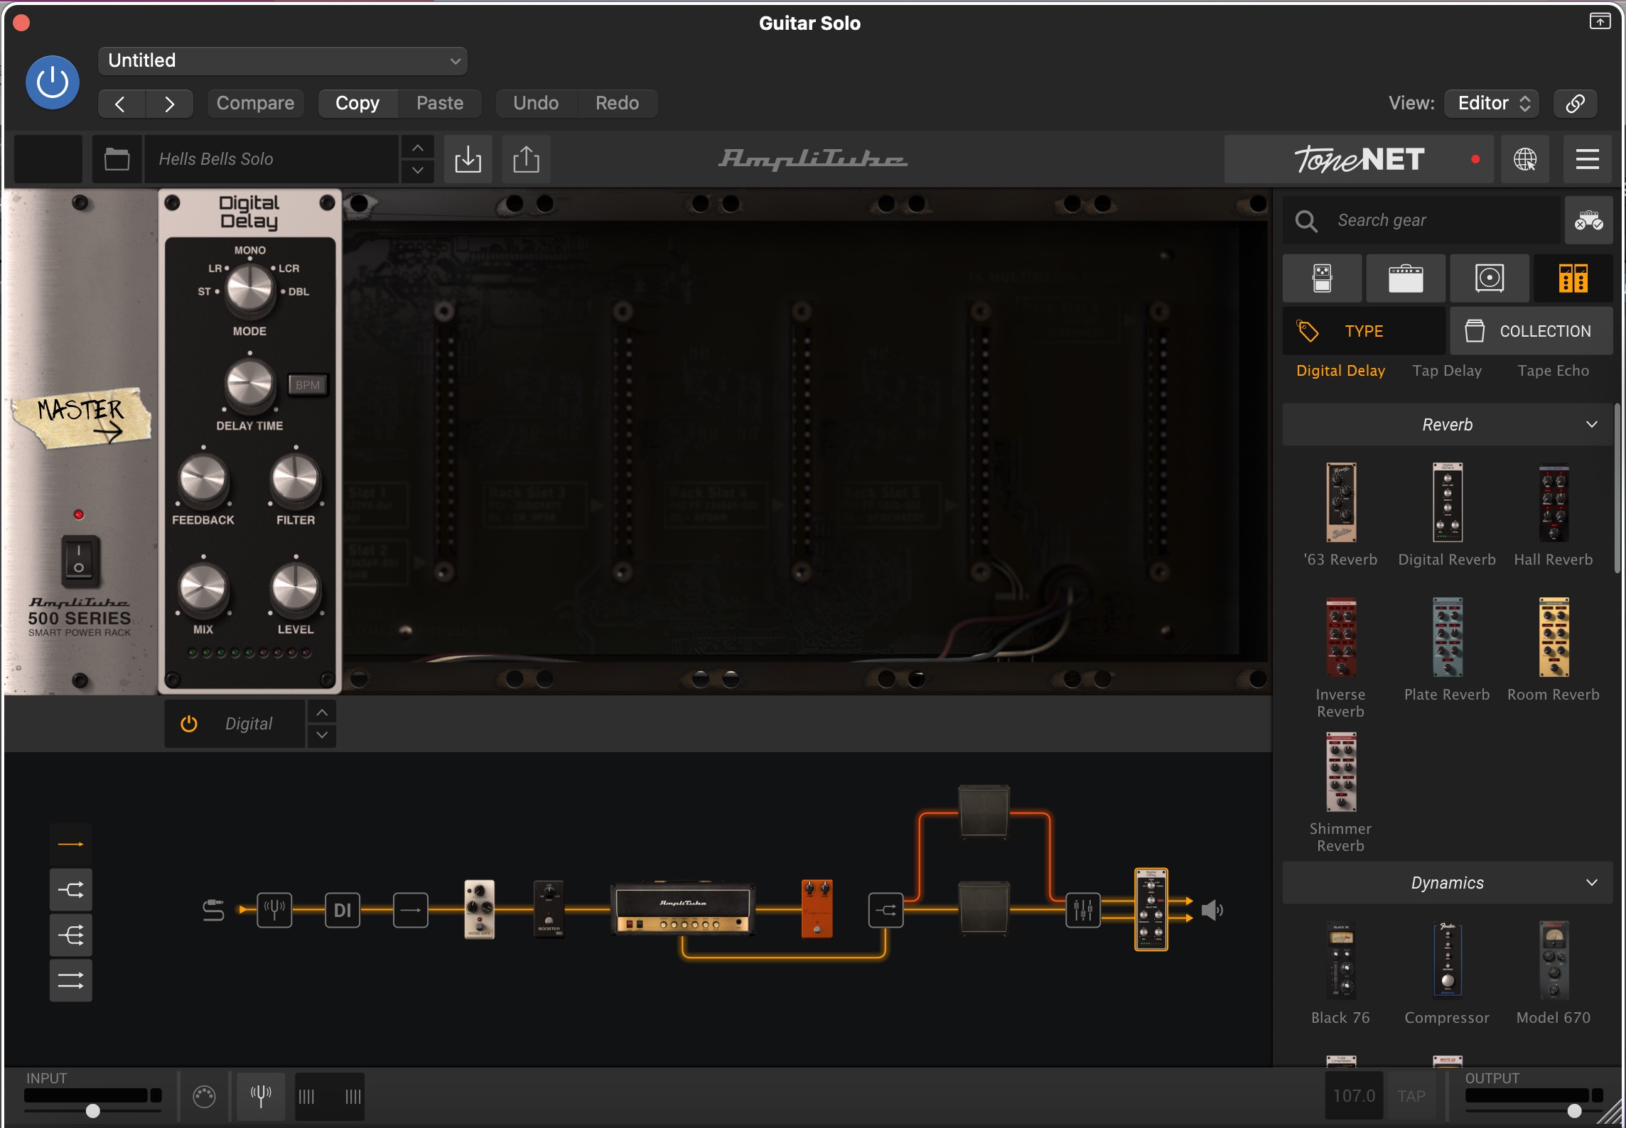The image size is (1626, 1128).
Task: Select Digital Delay in gear list
Action: coord(1340,371)
